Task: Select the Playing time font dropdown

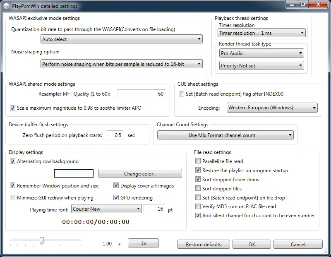Action: pos(106,209)
